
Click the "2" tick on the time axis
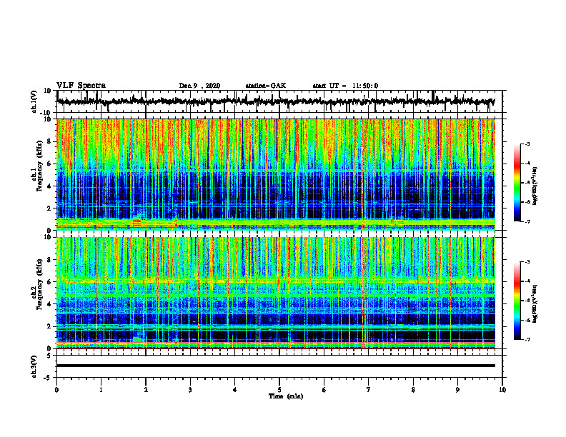[146, 390]
